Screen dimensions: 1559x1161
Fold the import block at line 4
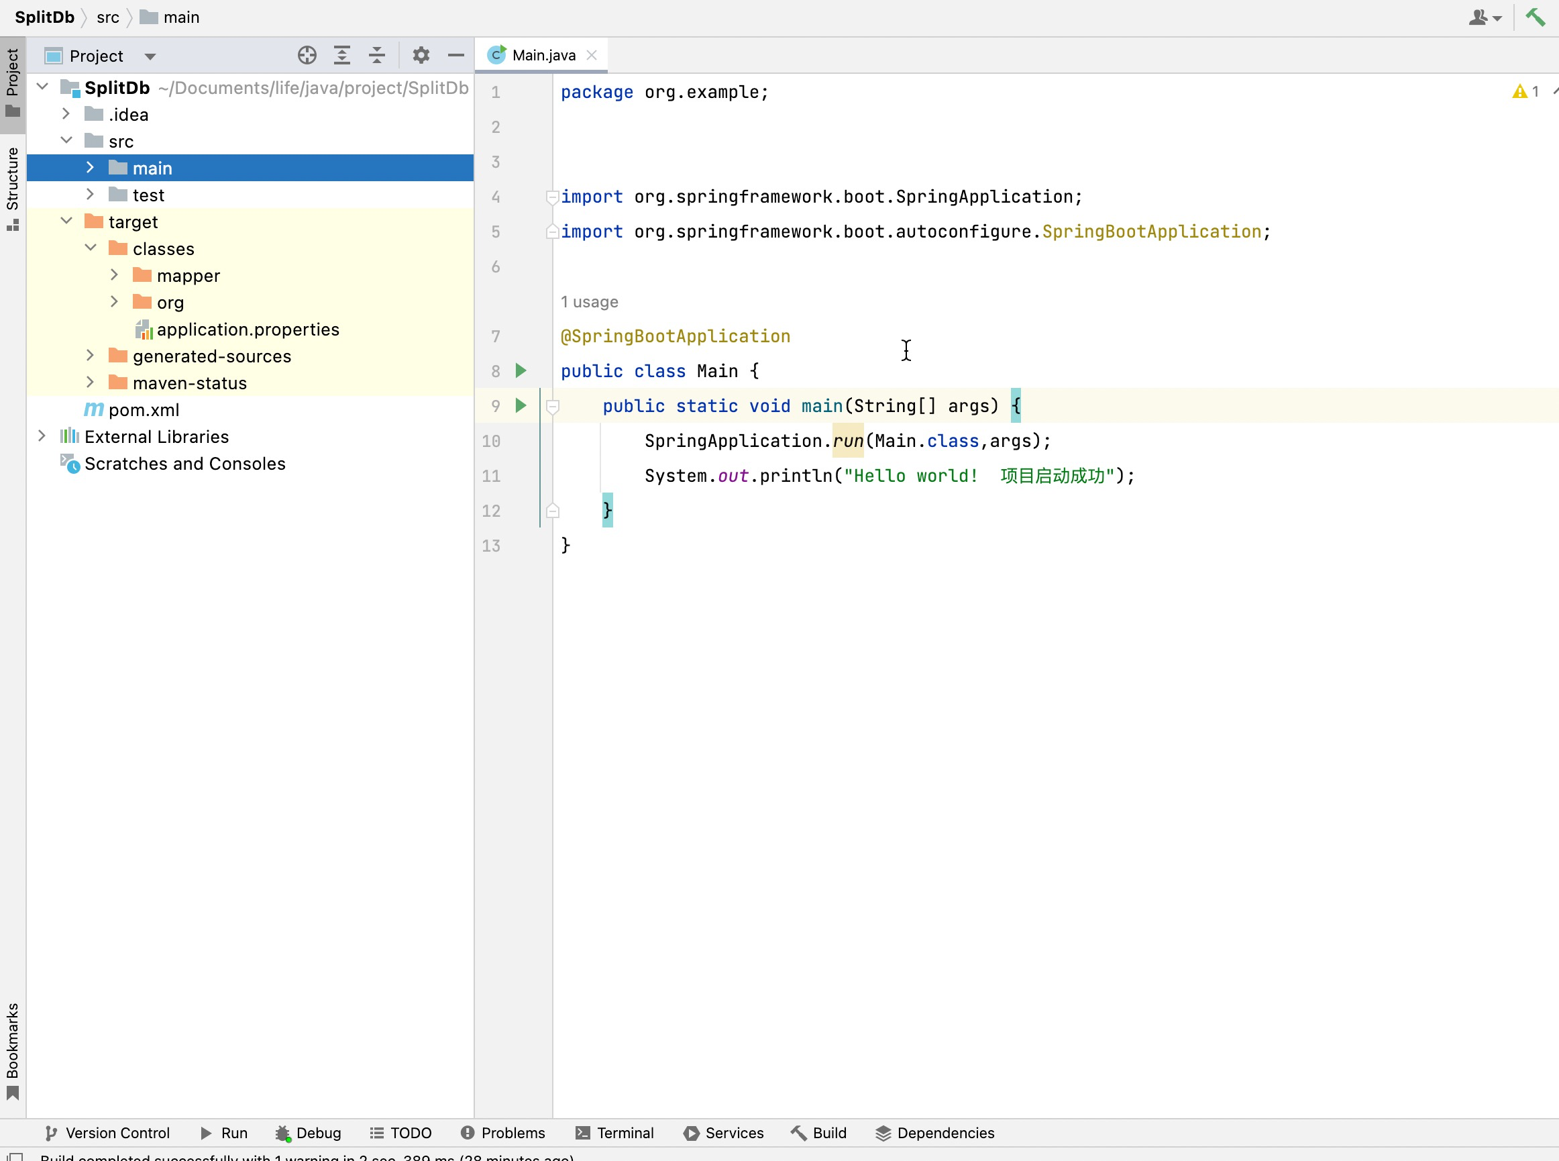pyautogui.click(x=553, y=197)
